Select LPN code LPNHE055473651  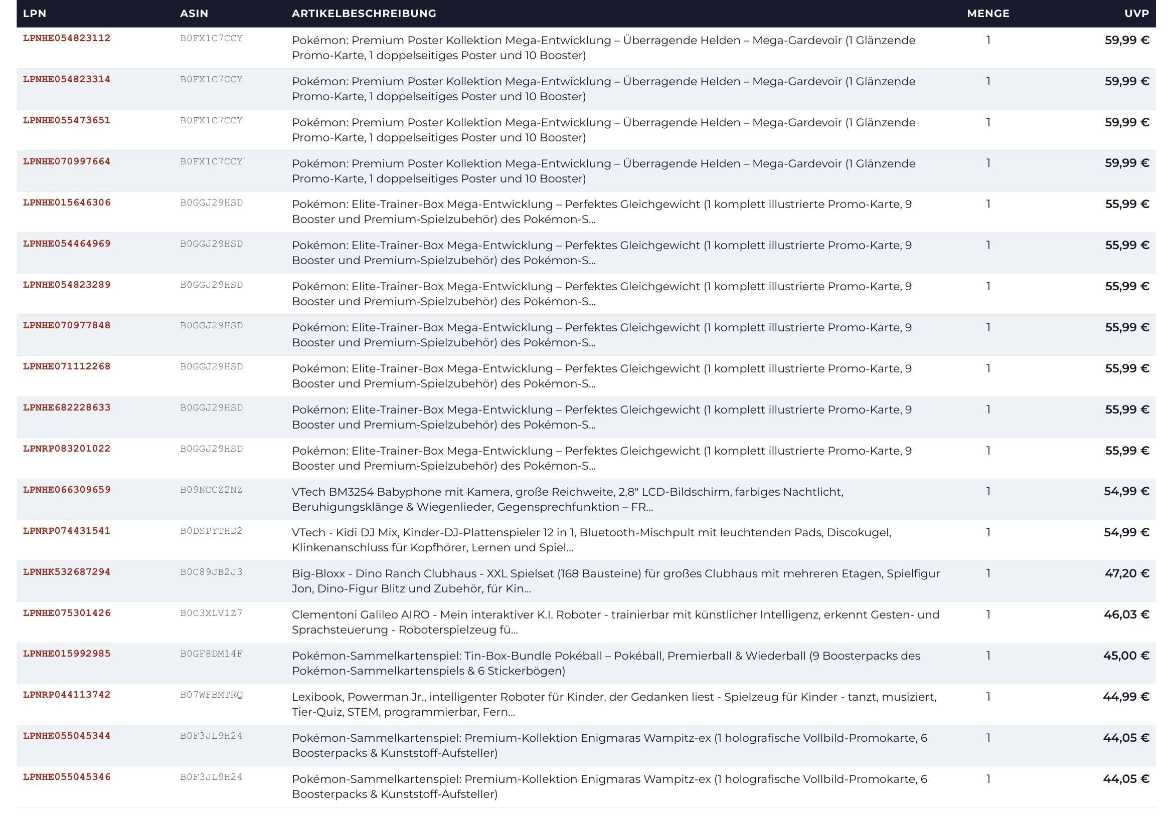pyautogui.click(x=66, y=120)
